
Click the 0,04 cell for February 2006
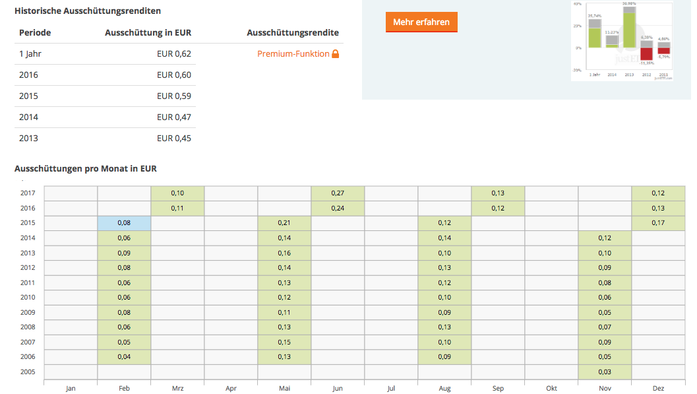click(124, 357)
